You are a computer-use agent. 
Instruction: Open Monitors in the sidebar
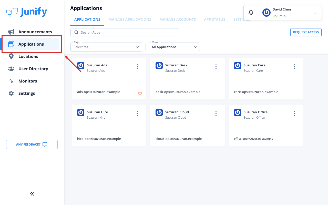tap(32, 81)
